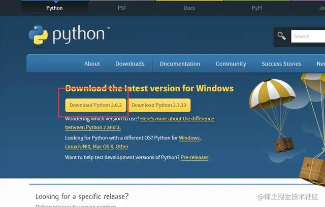This screenshot has width=325, height=207.
Task: Open the Mac OS X link
Action: tap(103, 147)
